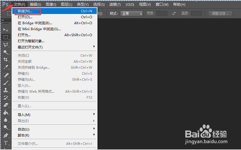Select the Crop tool
This screenshot has width=241, height=150.
(x=6, y=59)
